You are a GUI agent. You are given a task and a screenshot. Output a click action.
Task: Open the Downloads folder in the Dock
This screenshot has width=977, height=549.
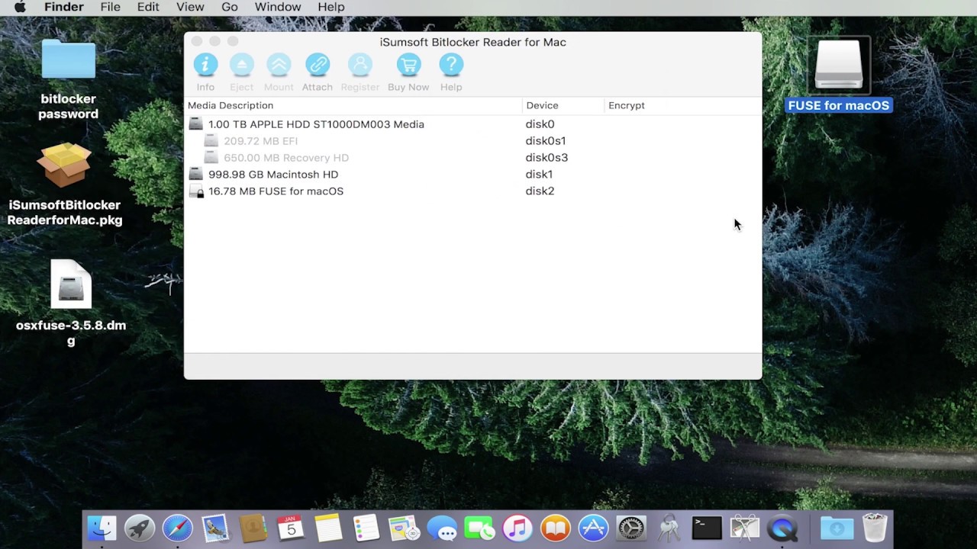pyautogui.click(x=837, y=528)
